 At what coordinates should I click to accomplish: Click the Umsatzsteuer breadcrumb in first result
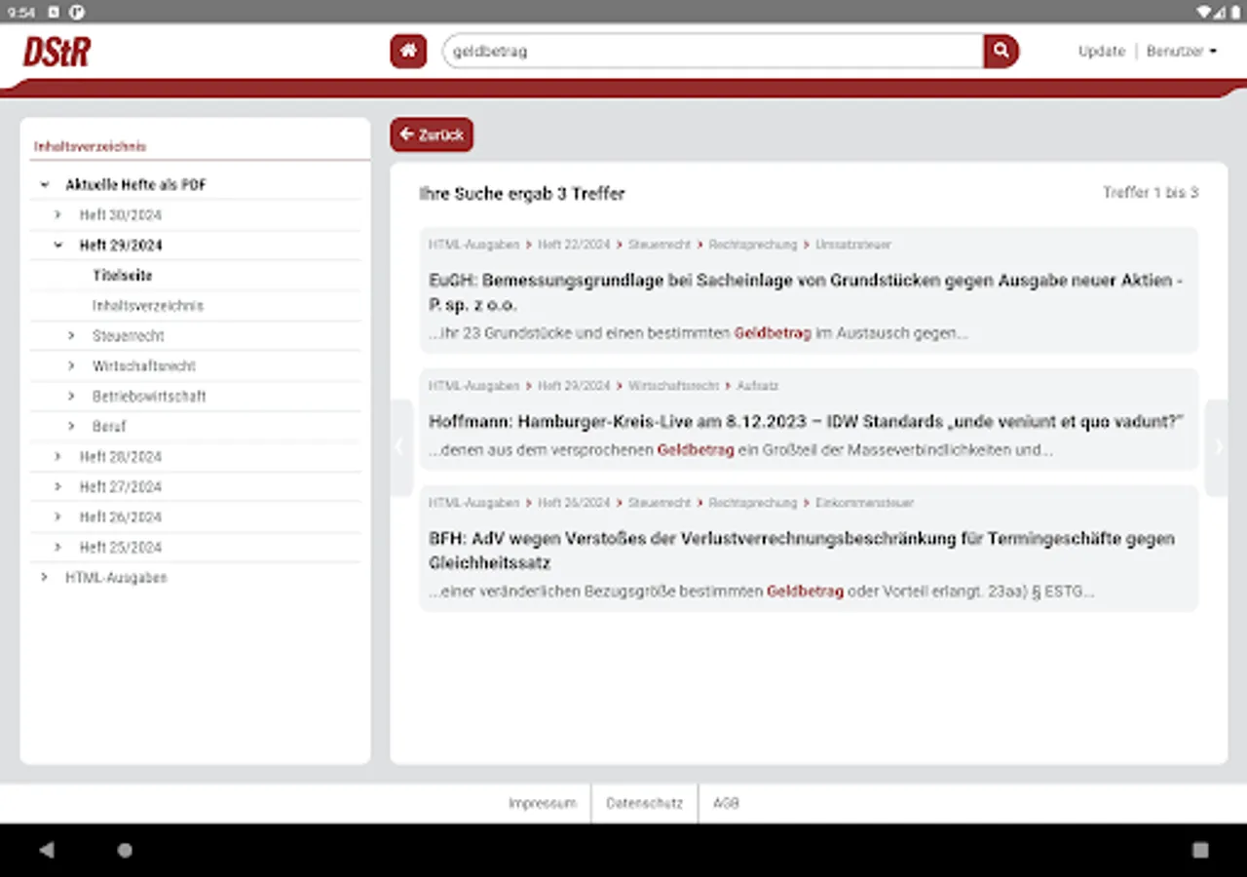(x=853, y=245)
